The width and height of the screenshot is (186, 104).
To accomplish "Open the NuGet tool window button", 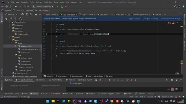I will (x=79, y=94).
